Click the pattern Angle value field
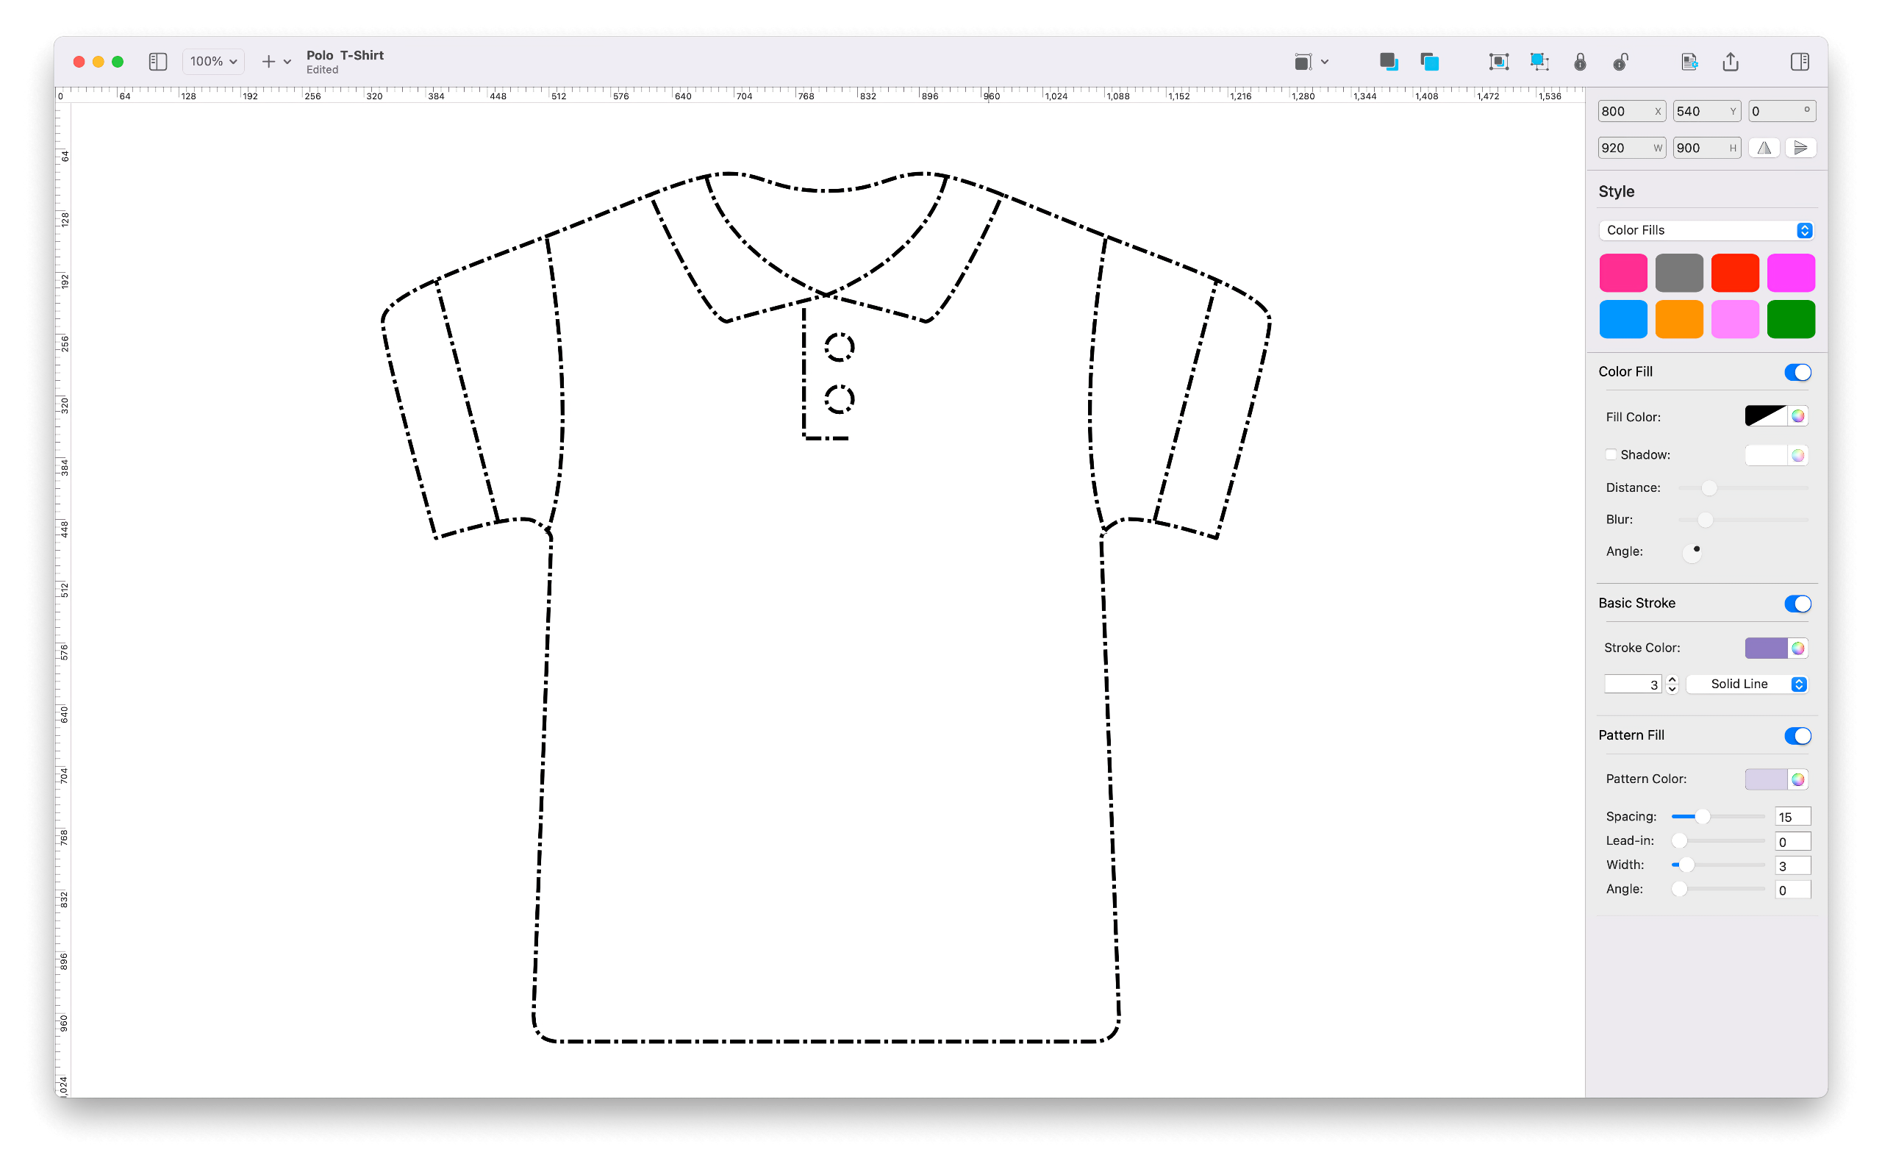 coord(1793,890)
